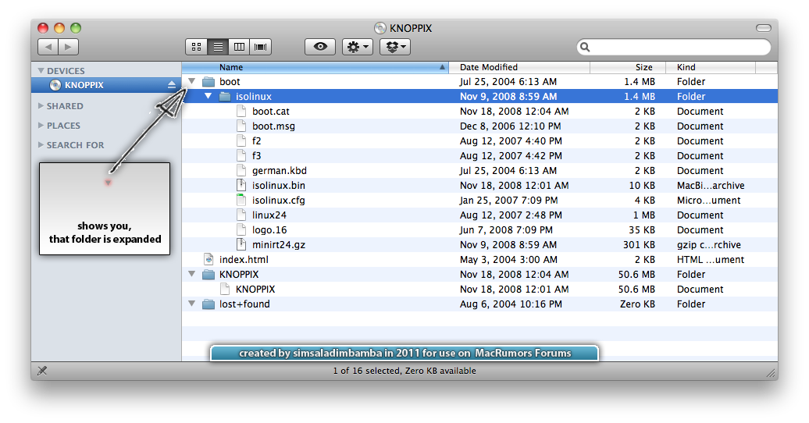
Task: Select the boot folder icon
Action: (x=208, y=81)
